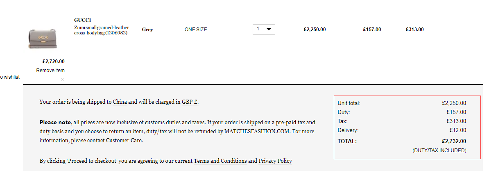
Task: Click the £2,250.00 unit price in item row
Action: pyautogui.click(x=315, y=30)
